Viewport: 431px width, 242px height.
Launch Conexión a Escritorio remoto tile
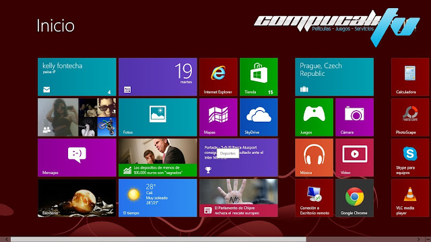pos(314,198)
